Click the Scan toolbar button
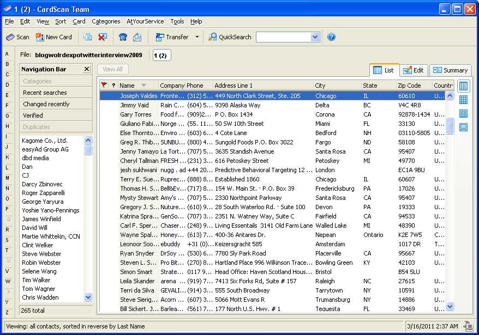 point(17,37)
